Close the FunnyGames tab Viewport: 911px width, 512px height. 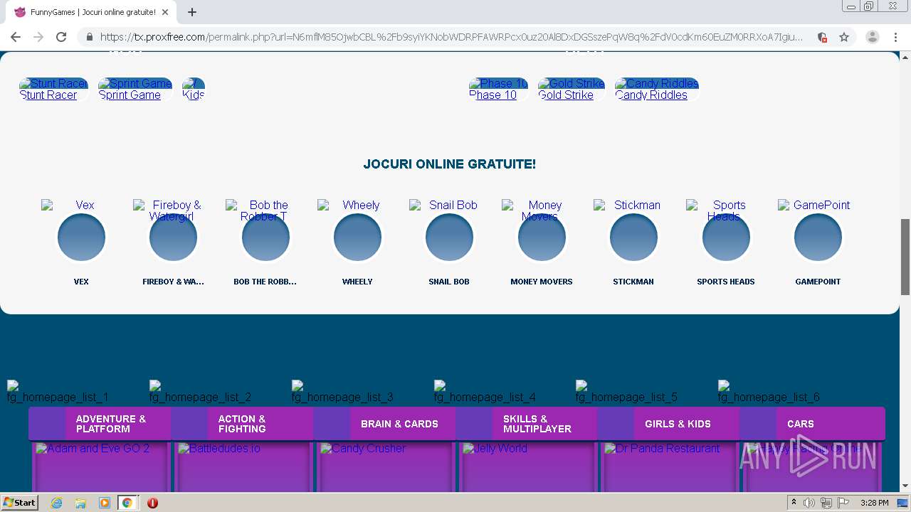click(x=165, y=12)
